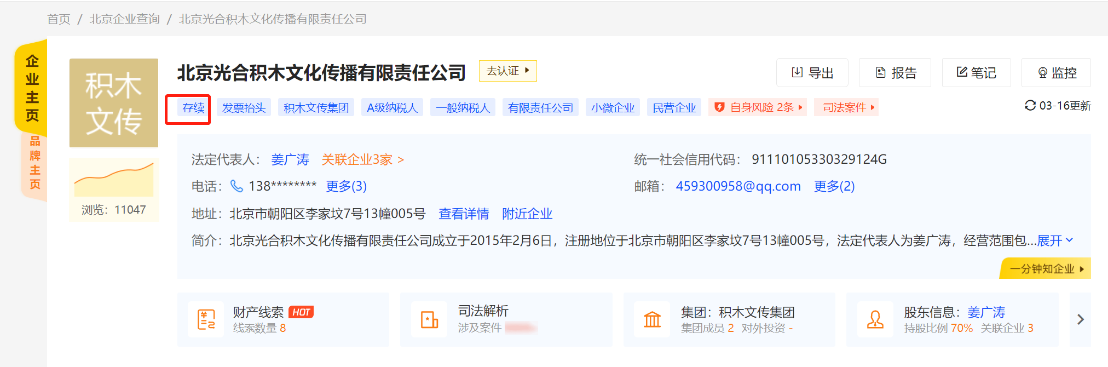This screenshot has width=1108, height=367.
Task: Click the shield icon in 自身风险 tag
Action: point(719,107)
